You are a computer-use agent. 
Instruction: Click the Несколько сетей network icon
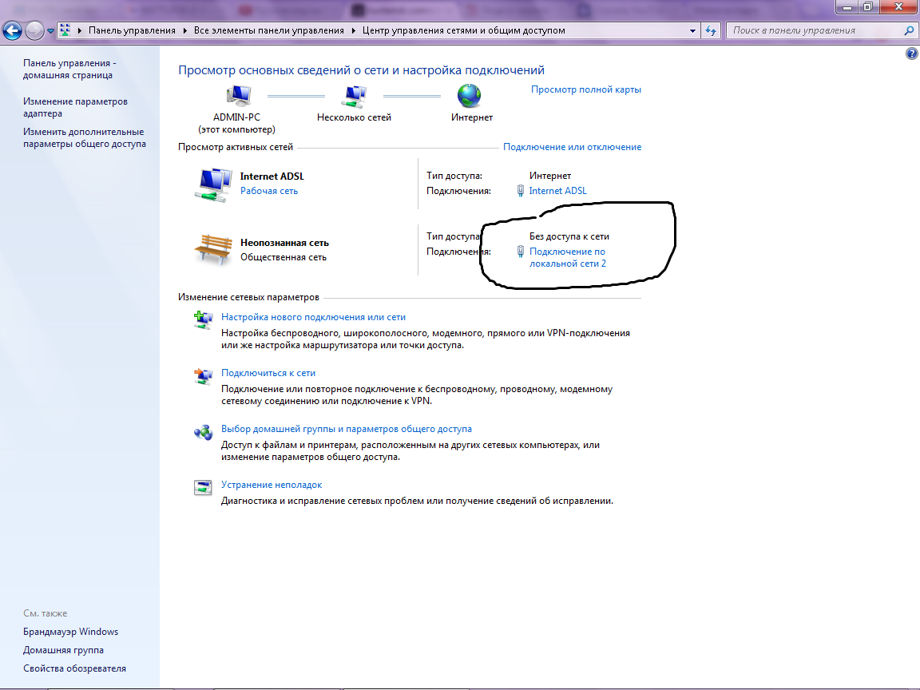[355, 96]
